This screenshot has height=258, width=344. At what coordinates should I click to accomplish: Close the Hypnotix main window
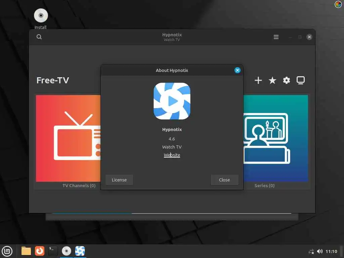click(309, 37)
